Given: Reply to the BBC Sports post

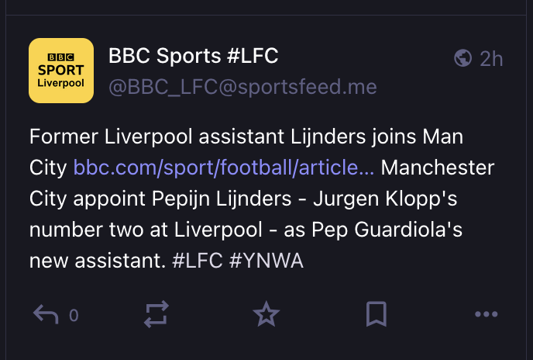Looking at the screenshot, I should [x=46, y=314].
